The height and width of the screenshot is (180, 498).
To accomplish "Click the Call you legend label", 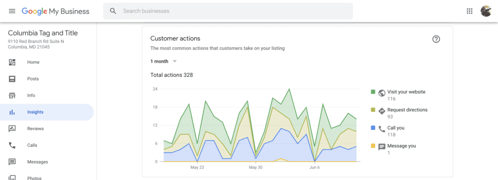I will click(396, 128).
